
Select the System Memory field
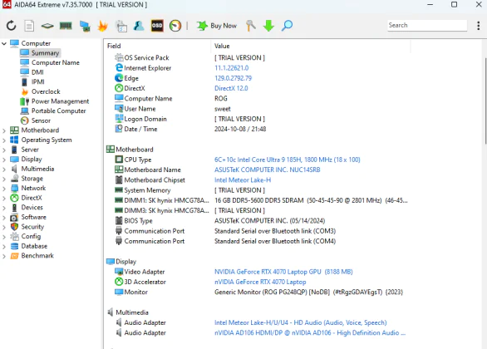147,190
